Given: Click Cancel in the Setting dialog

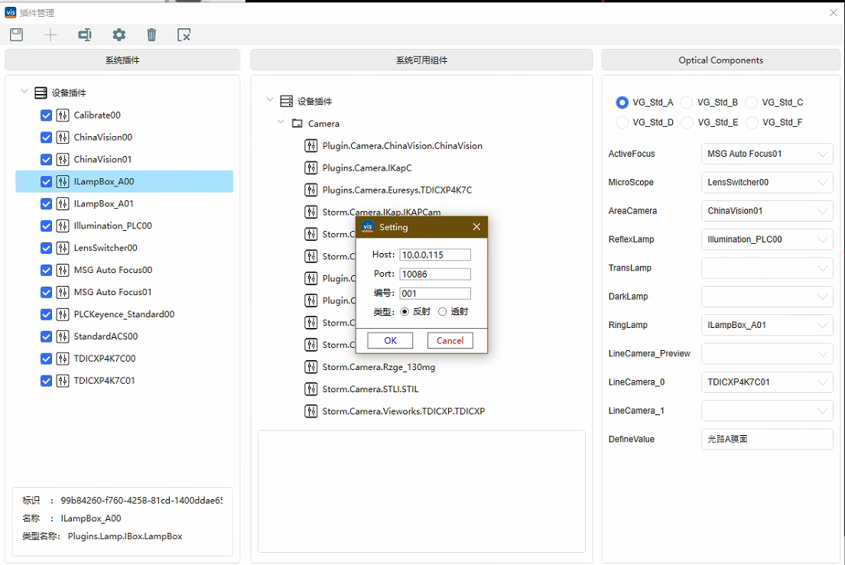Looking at the screenshot, I should (x=450, y=340).
